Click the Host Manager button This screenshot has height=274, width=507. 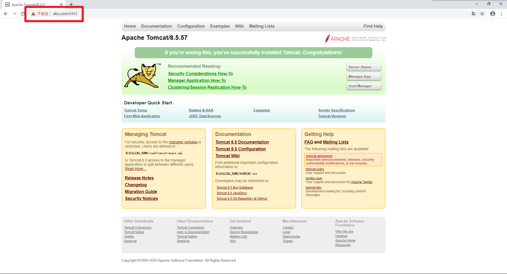click(364, 86)
